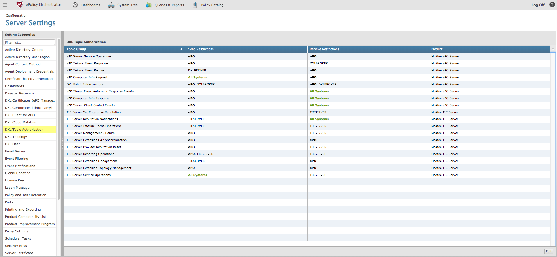This screenshot has height=257, width=557.
Task: Select DXL User category
Action: [29, 144]
